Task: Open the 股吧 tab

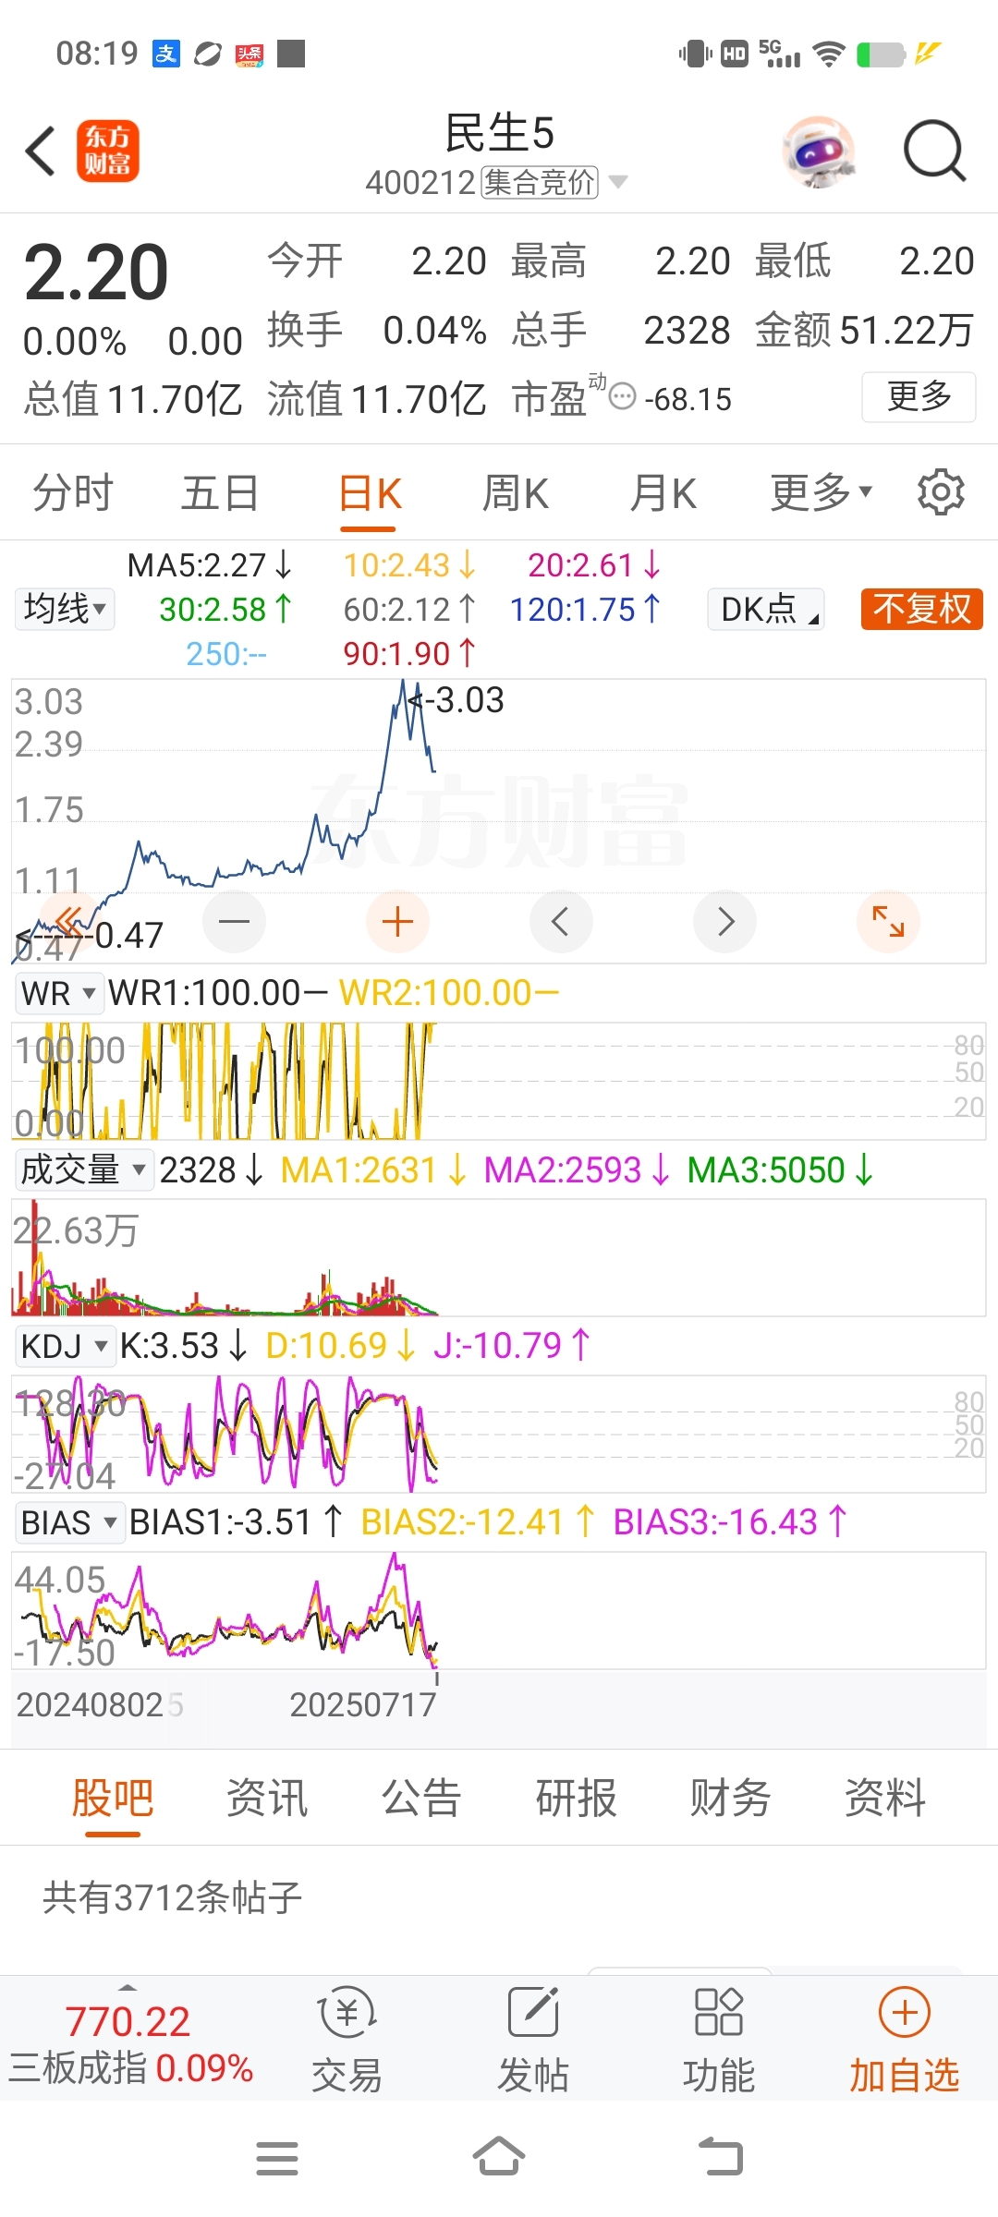Action: point(113,1798)
